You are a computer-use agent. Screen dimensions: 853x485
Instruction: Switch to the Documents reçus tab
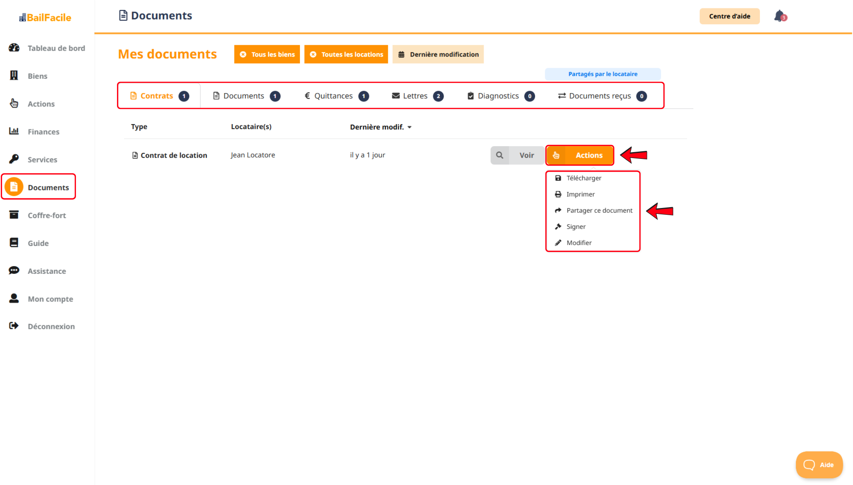(602, 96)
